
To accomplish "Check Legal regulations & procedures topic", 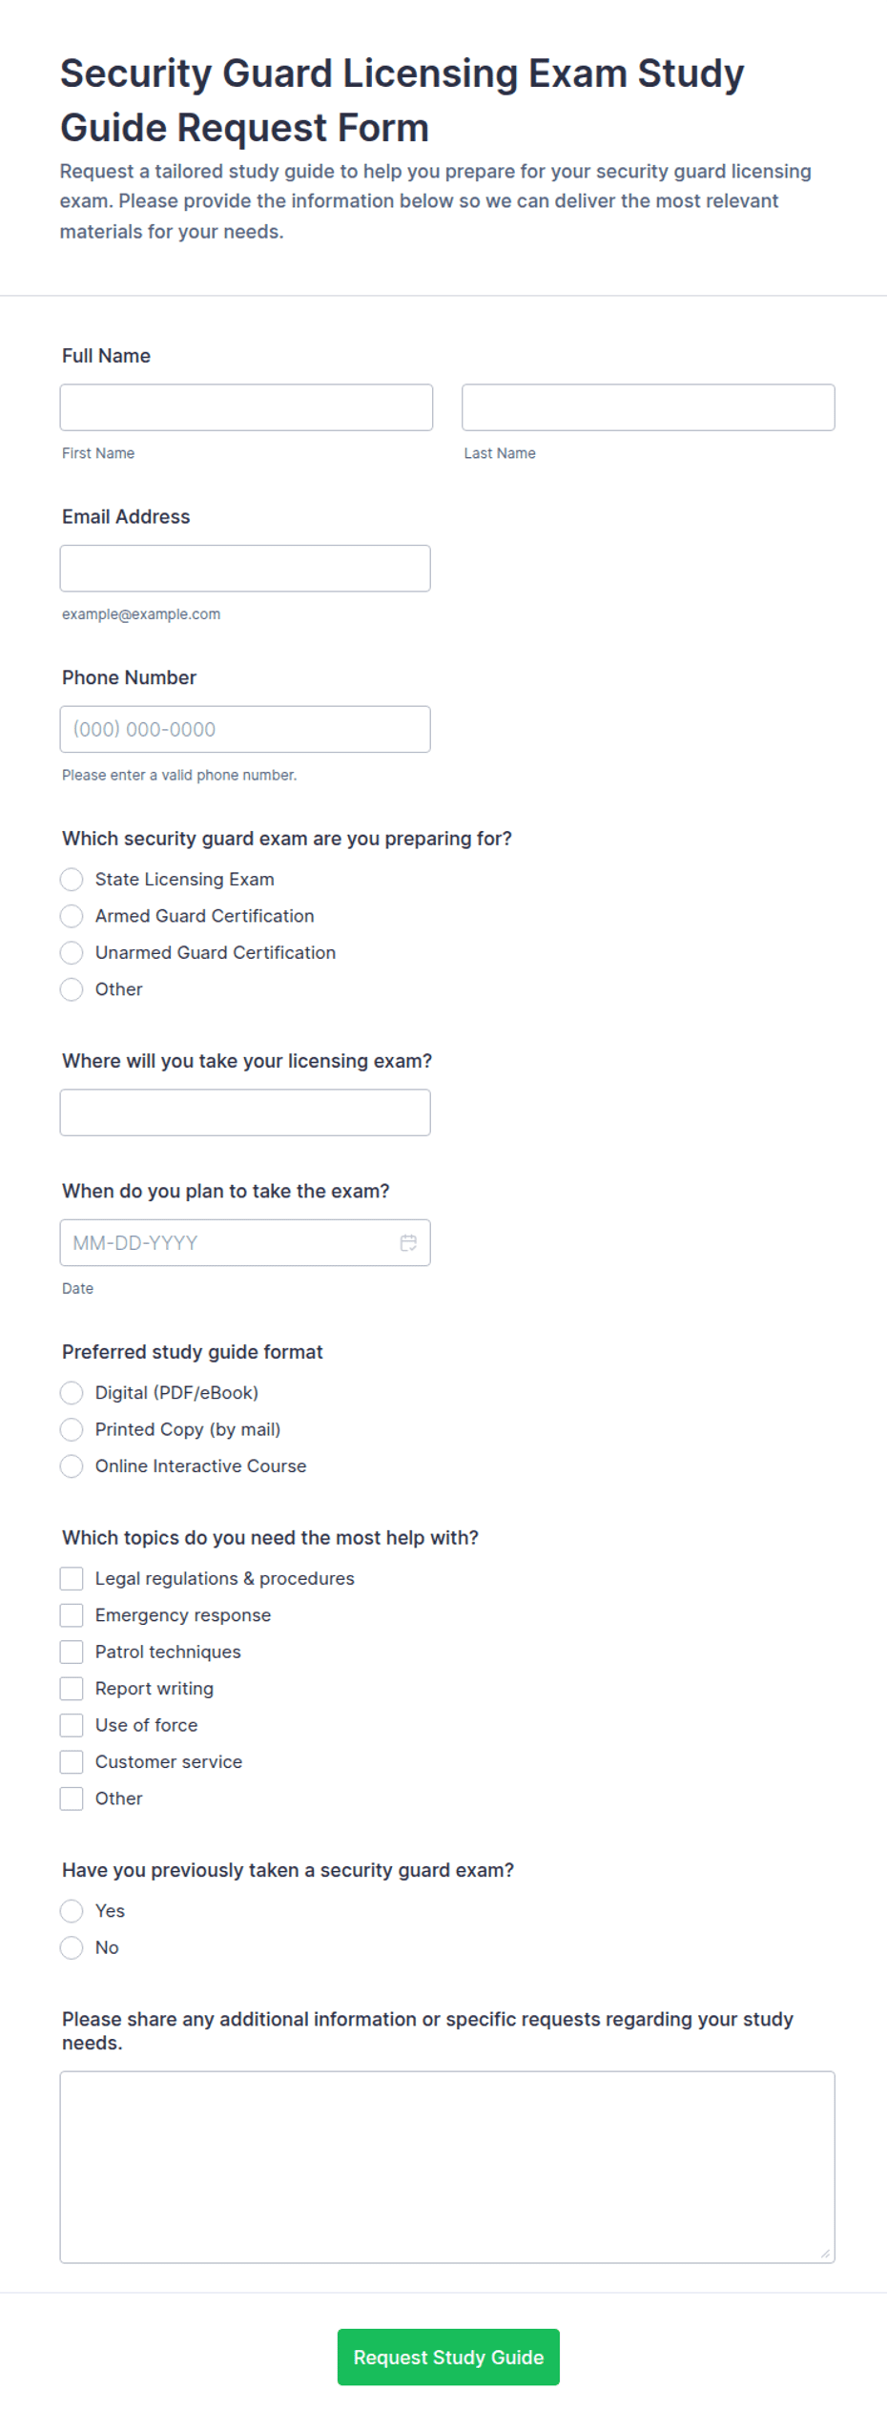I will 72,1578.
